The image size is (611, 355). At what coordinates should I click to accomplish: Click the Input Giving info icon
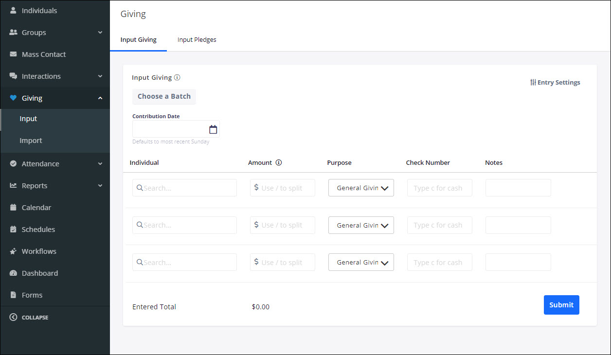(x=177, y=77)
